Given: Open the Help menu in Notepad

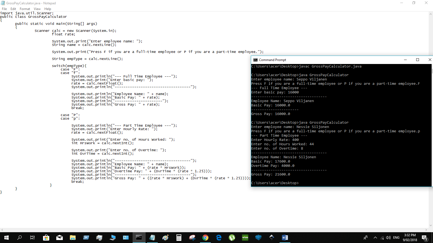Looking at the screenshot, I should tap(48, 9).
